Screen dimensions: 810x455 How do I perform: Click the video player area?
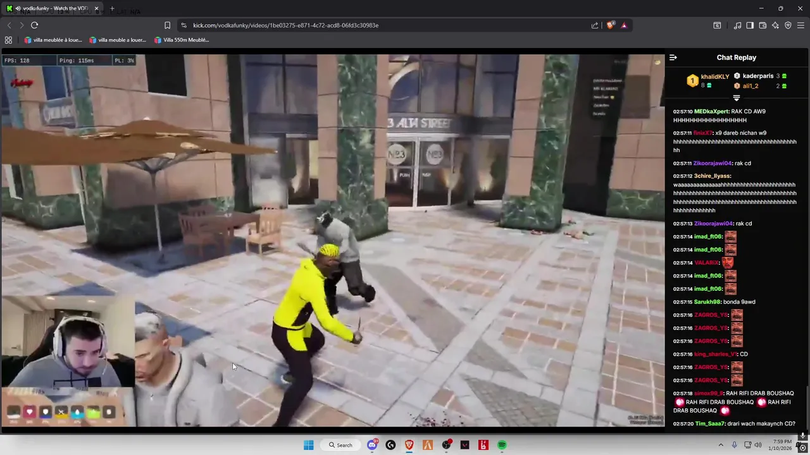332,240
